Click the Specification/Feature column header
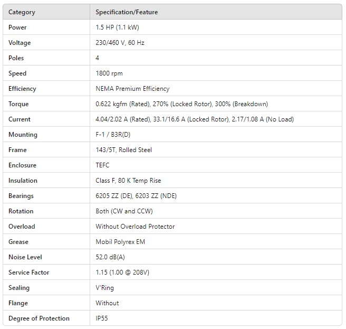The height and width of the screenshot is (329, 346). [x=127, y=12]
